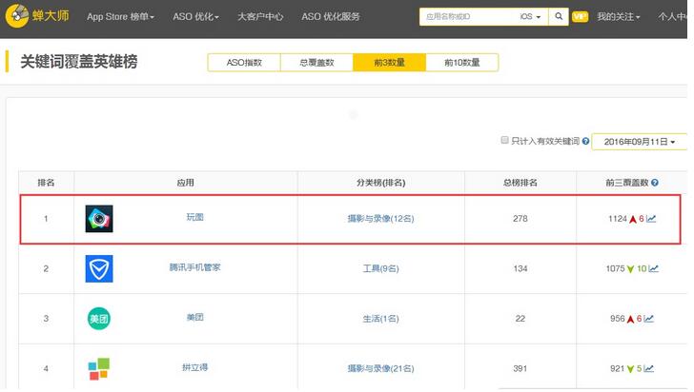Open the 腾讯手机管家 shield icon
694x392 pixels.
99,268
